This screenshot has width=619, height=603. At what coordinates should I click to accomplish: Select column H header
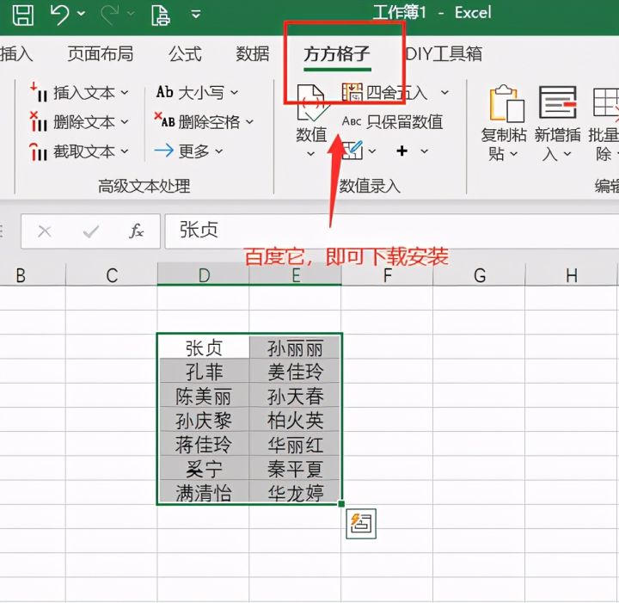[571, 275]
